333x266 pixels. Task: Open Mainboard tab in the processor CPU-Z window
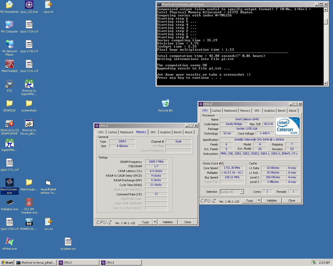click(230, 111)
